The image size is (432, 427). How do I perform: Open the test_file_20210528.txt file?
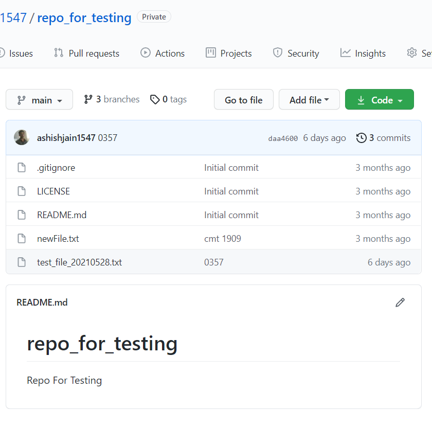80,262
